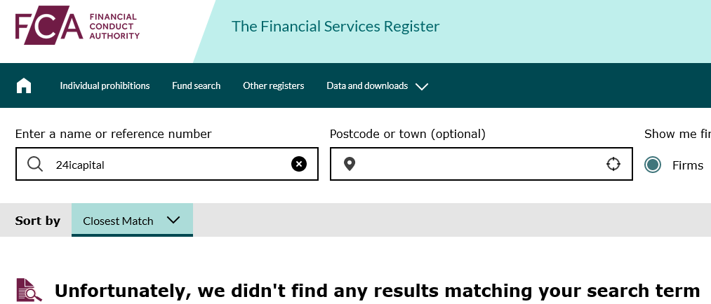Image resolution: width=711 pixels, height=304 pixels.
Task: Open Fund search page
Action: click(x=197, y=85)
